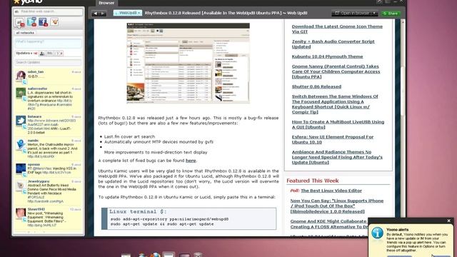Click the browser forward arrow
This screenshot has width=457, height=257.
tap(103, 14)
